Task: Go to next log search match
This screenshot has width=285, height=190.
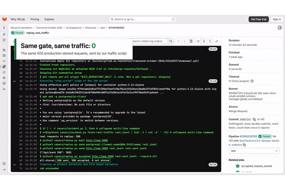Action: 184,41
